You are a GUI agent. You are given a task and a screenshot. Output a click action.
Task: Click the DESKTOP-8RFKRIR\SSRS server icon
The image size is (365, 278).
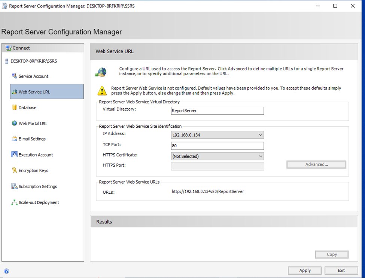(6, 61)
